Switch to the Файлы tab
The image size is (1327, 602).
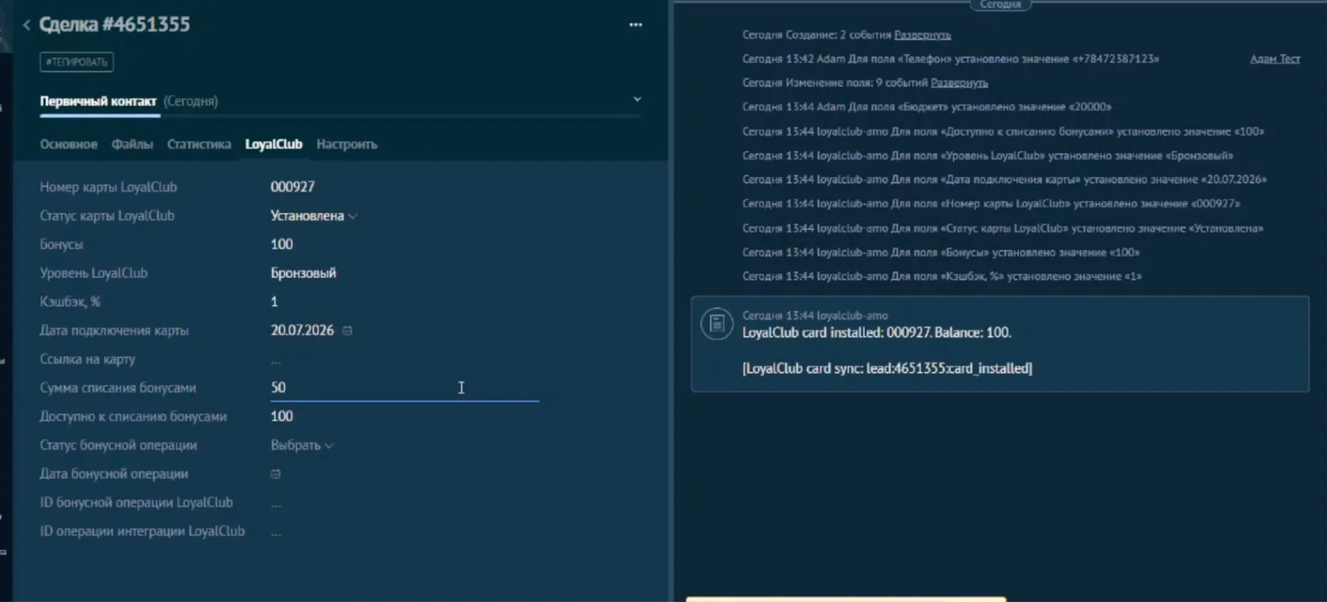point(132,144)
